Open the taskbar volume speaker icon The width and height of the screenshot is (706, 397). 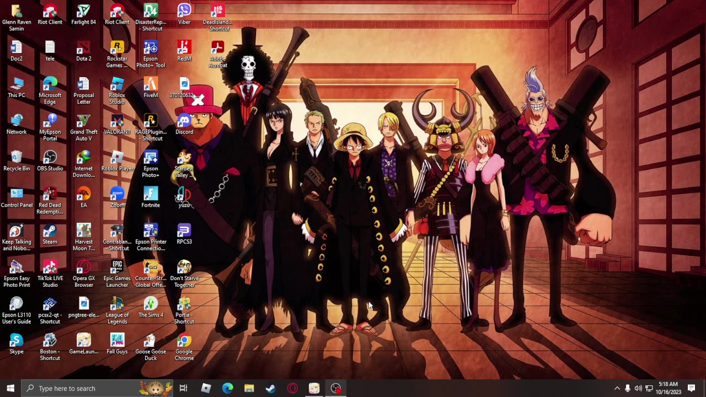click(638, 388)
